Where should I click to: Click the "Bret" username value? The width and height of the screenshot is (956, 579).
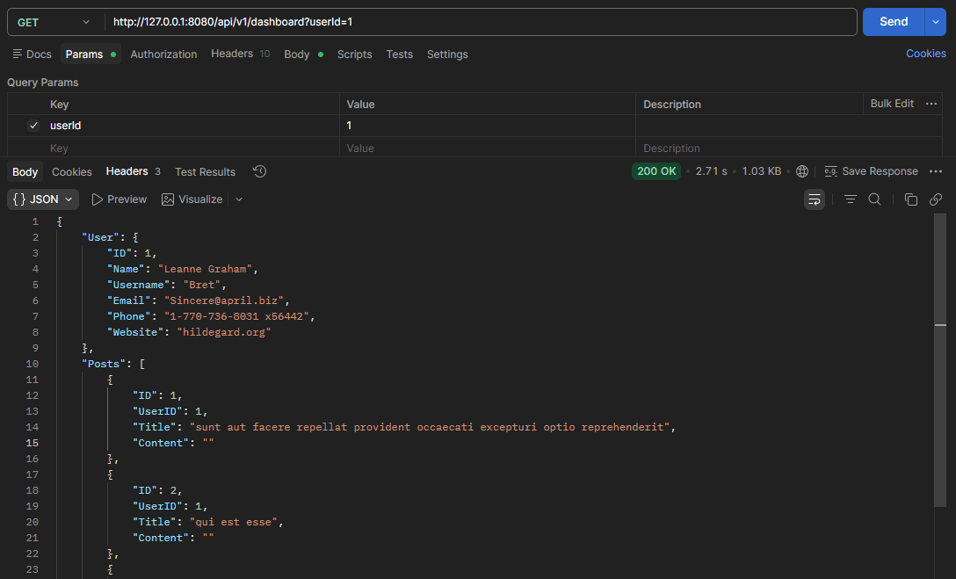[202, 285]
